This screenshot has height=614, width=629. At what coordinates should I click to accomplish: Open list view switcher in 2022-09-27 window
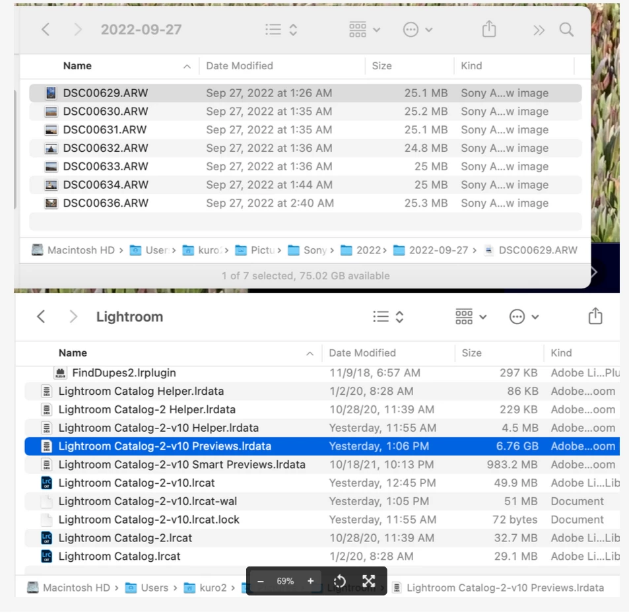(281, 29)
